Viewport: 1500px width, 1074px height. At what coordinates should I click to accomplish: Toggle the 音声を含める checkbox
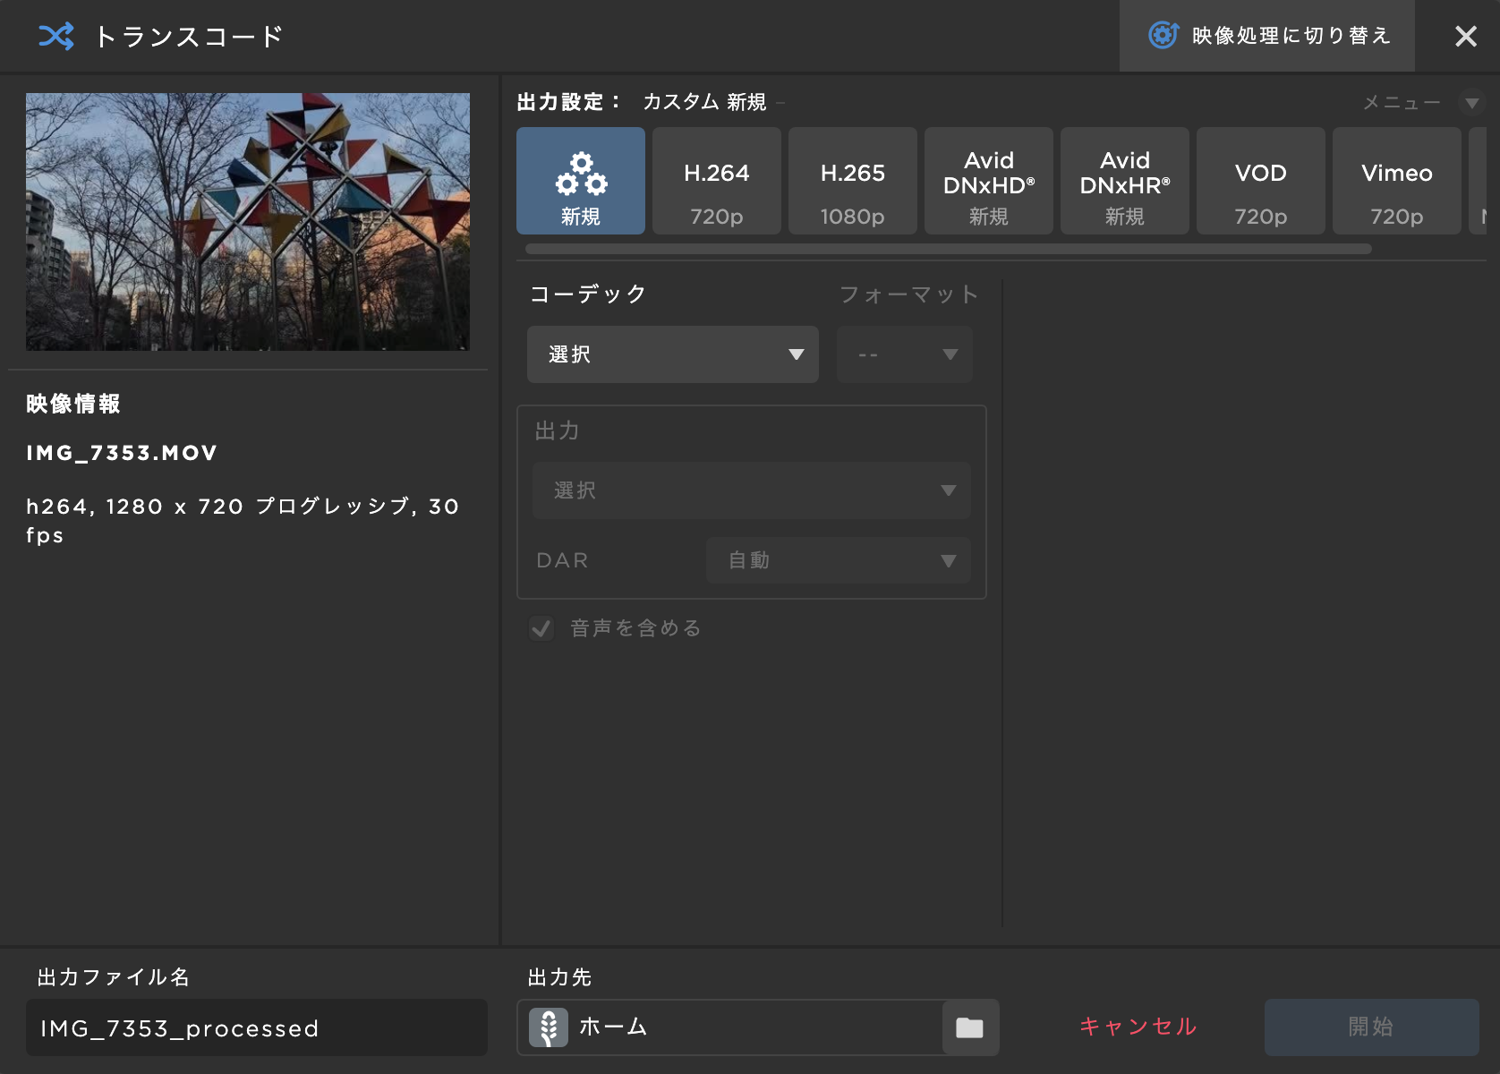tap(541, 628)
